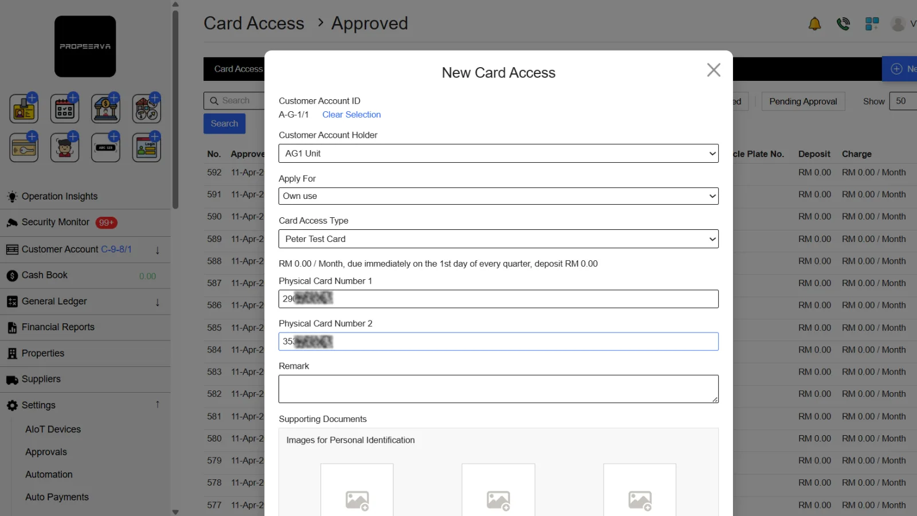This screenshot has width=917, height=516.
Task: Click the Operation Insights lightbulb icon
Action: pos(12,197)
